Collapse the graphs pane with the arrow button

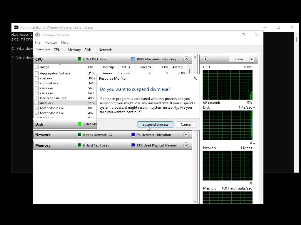click(205, 59)
